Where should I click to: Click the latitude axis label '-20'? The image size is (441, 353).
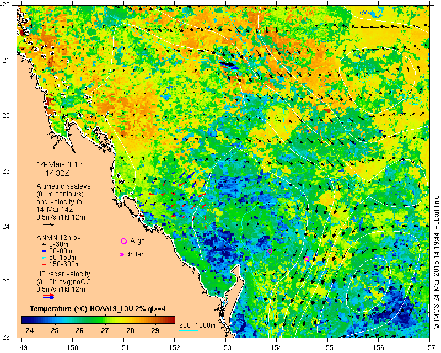point(6,5)
